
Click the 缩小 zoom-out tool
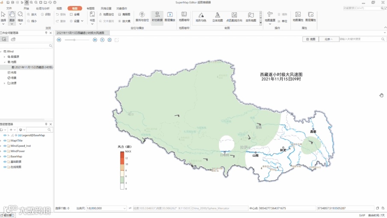coord(32,21)
